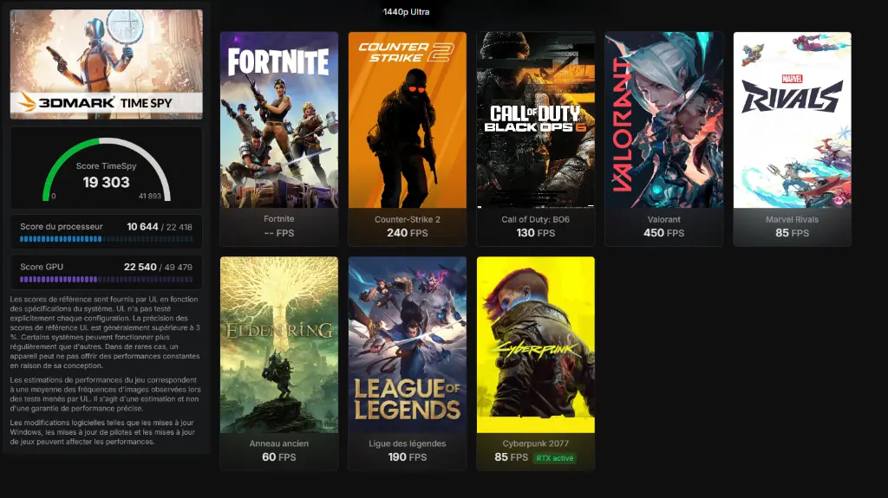The image size is (888, 498).
Task: Click the 3DMark Time Spy banner
Action: [107, 64]
